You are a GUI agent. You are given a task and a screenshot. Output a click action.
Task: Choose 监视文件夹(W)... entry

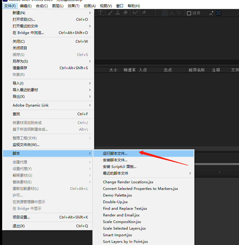pos(48,145)
